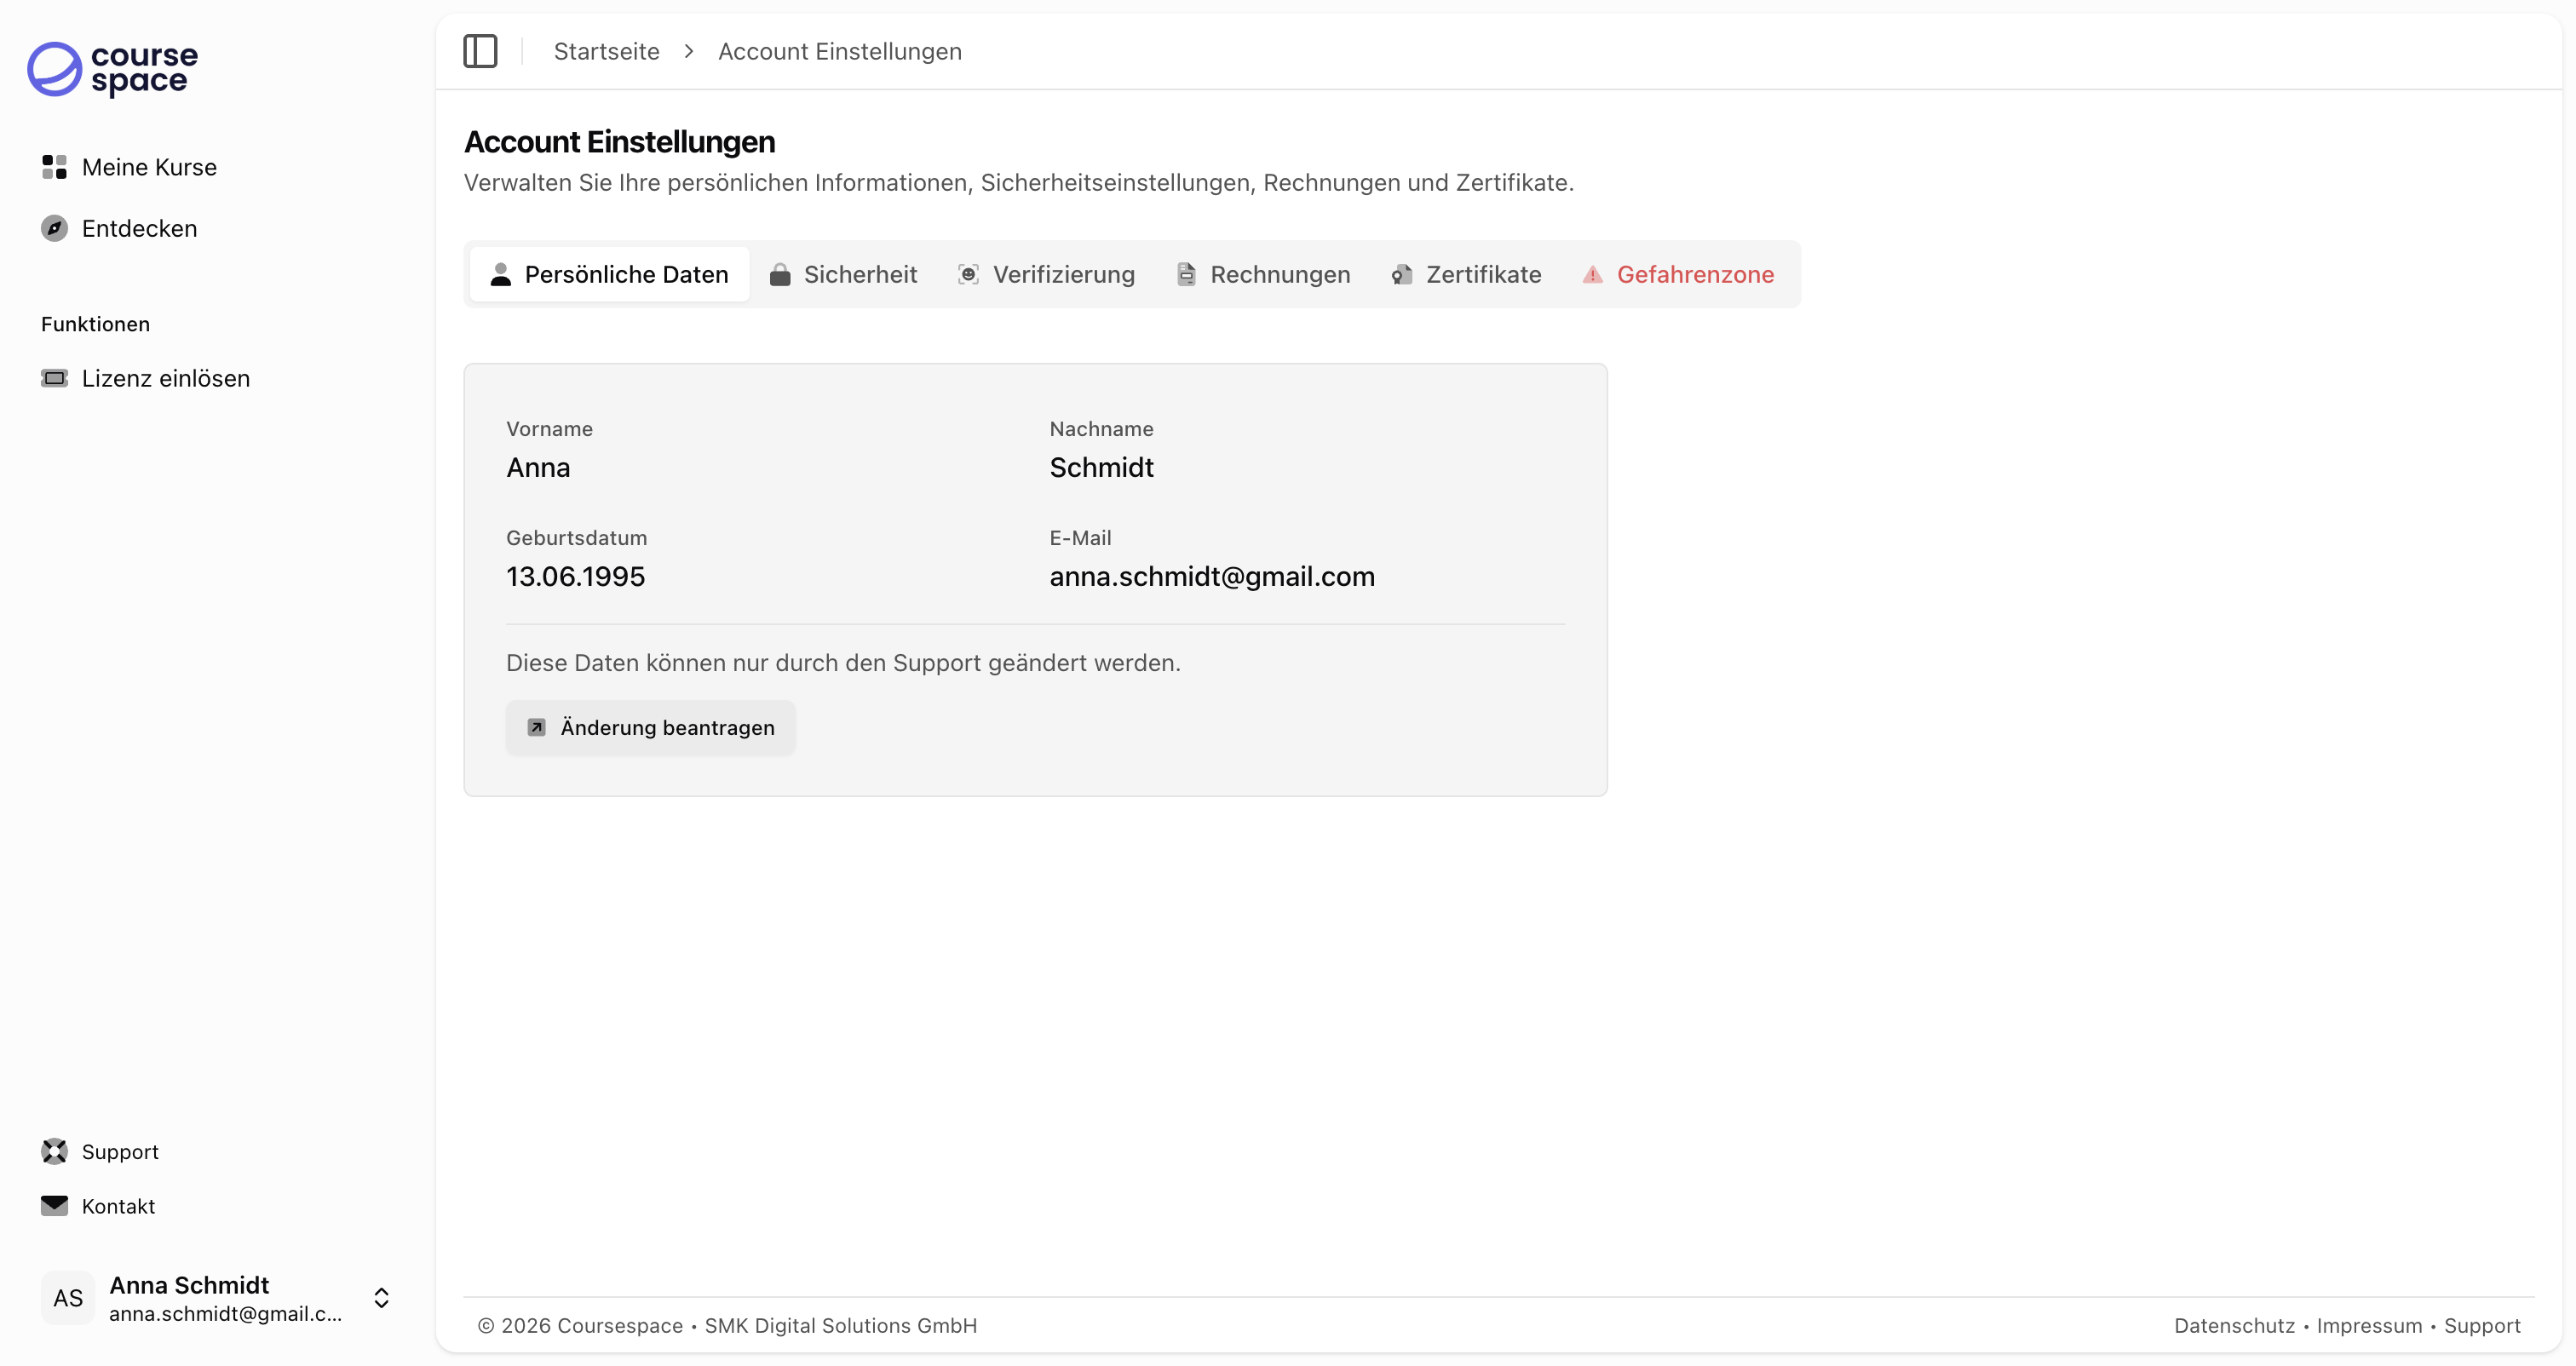Click the Entdecken compass icon
Screen dimensions: 2576x1366
pos(54,228)
